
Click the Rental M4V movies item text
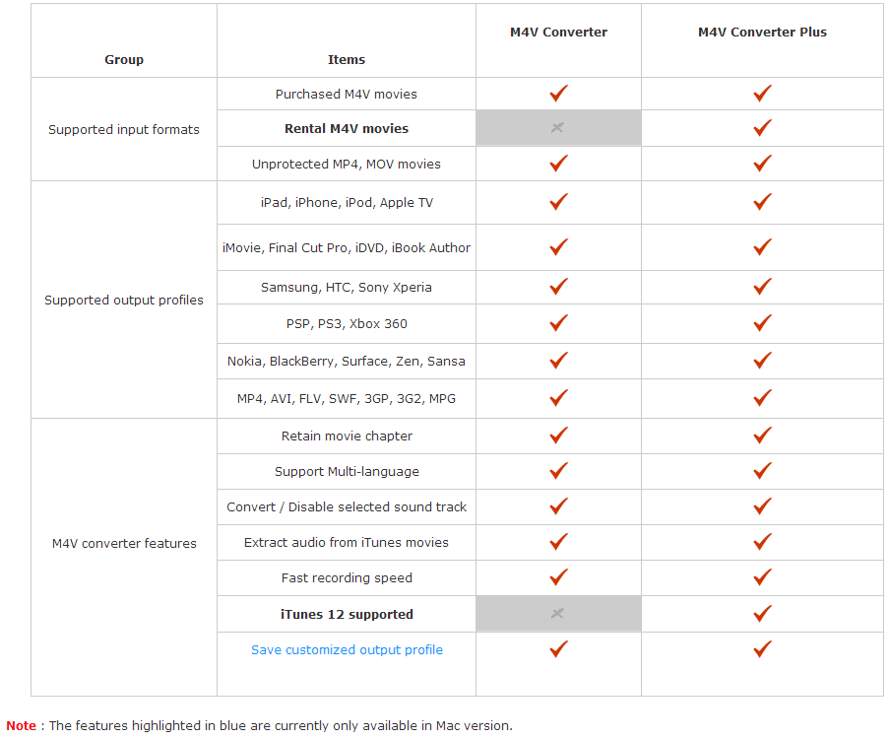pos(346,129)
